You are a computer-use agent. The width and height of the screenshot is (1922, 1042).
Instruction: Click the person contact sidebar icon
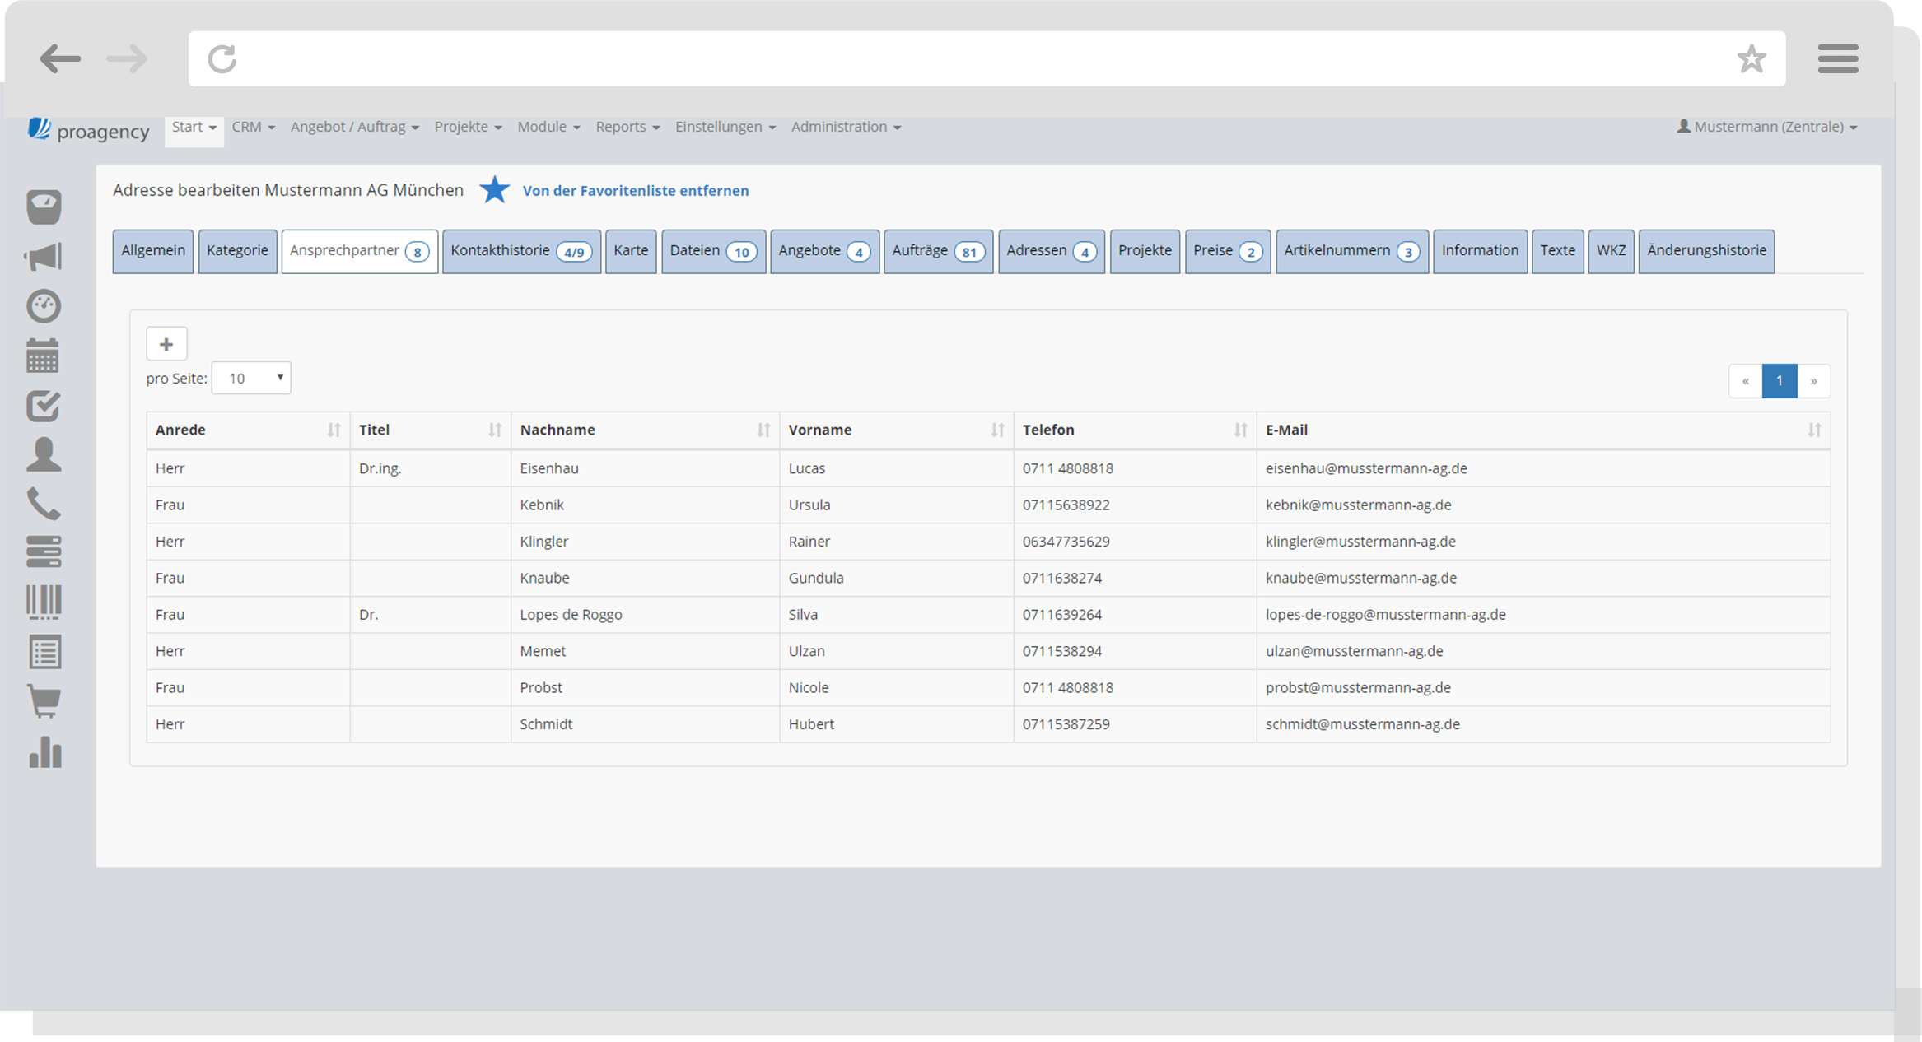tap(43, 454)
